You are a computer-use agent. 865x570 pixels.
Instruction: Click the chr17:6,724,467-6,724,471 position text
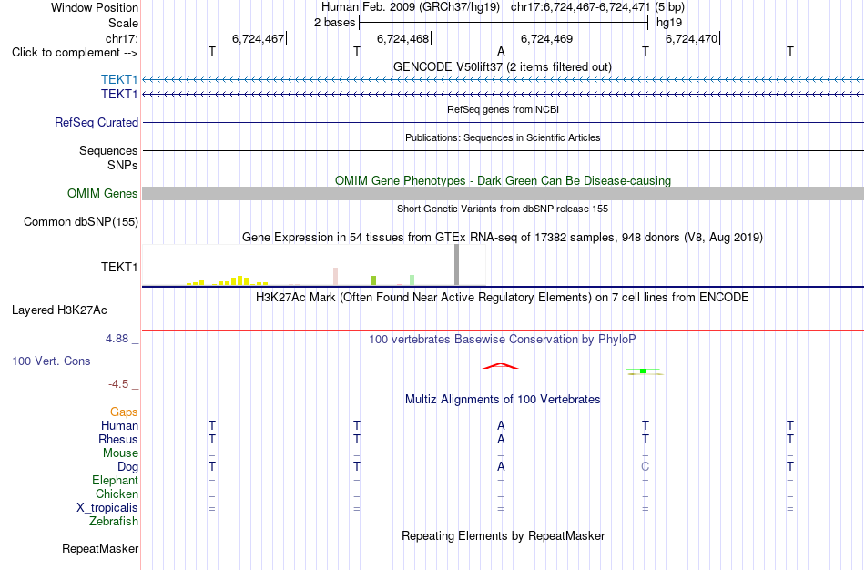[598, 7]
